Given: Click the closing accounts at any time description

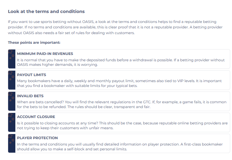Looking at the screenshot, I should click(x=122, y=125).
